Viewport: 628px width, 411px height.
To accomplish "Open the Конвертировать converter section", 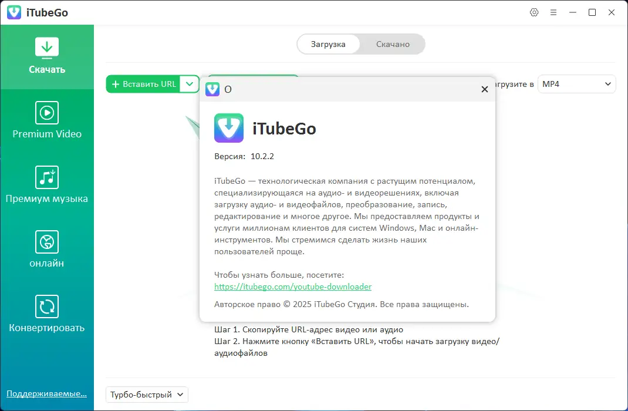I will click(x=46, y=314).
